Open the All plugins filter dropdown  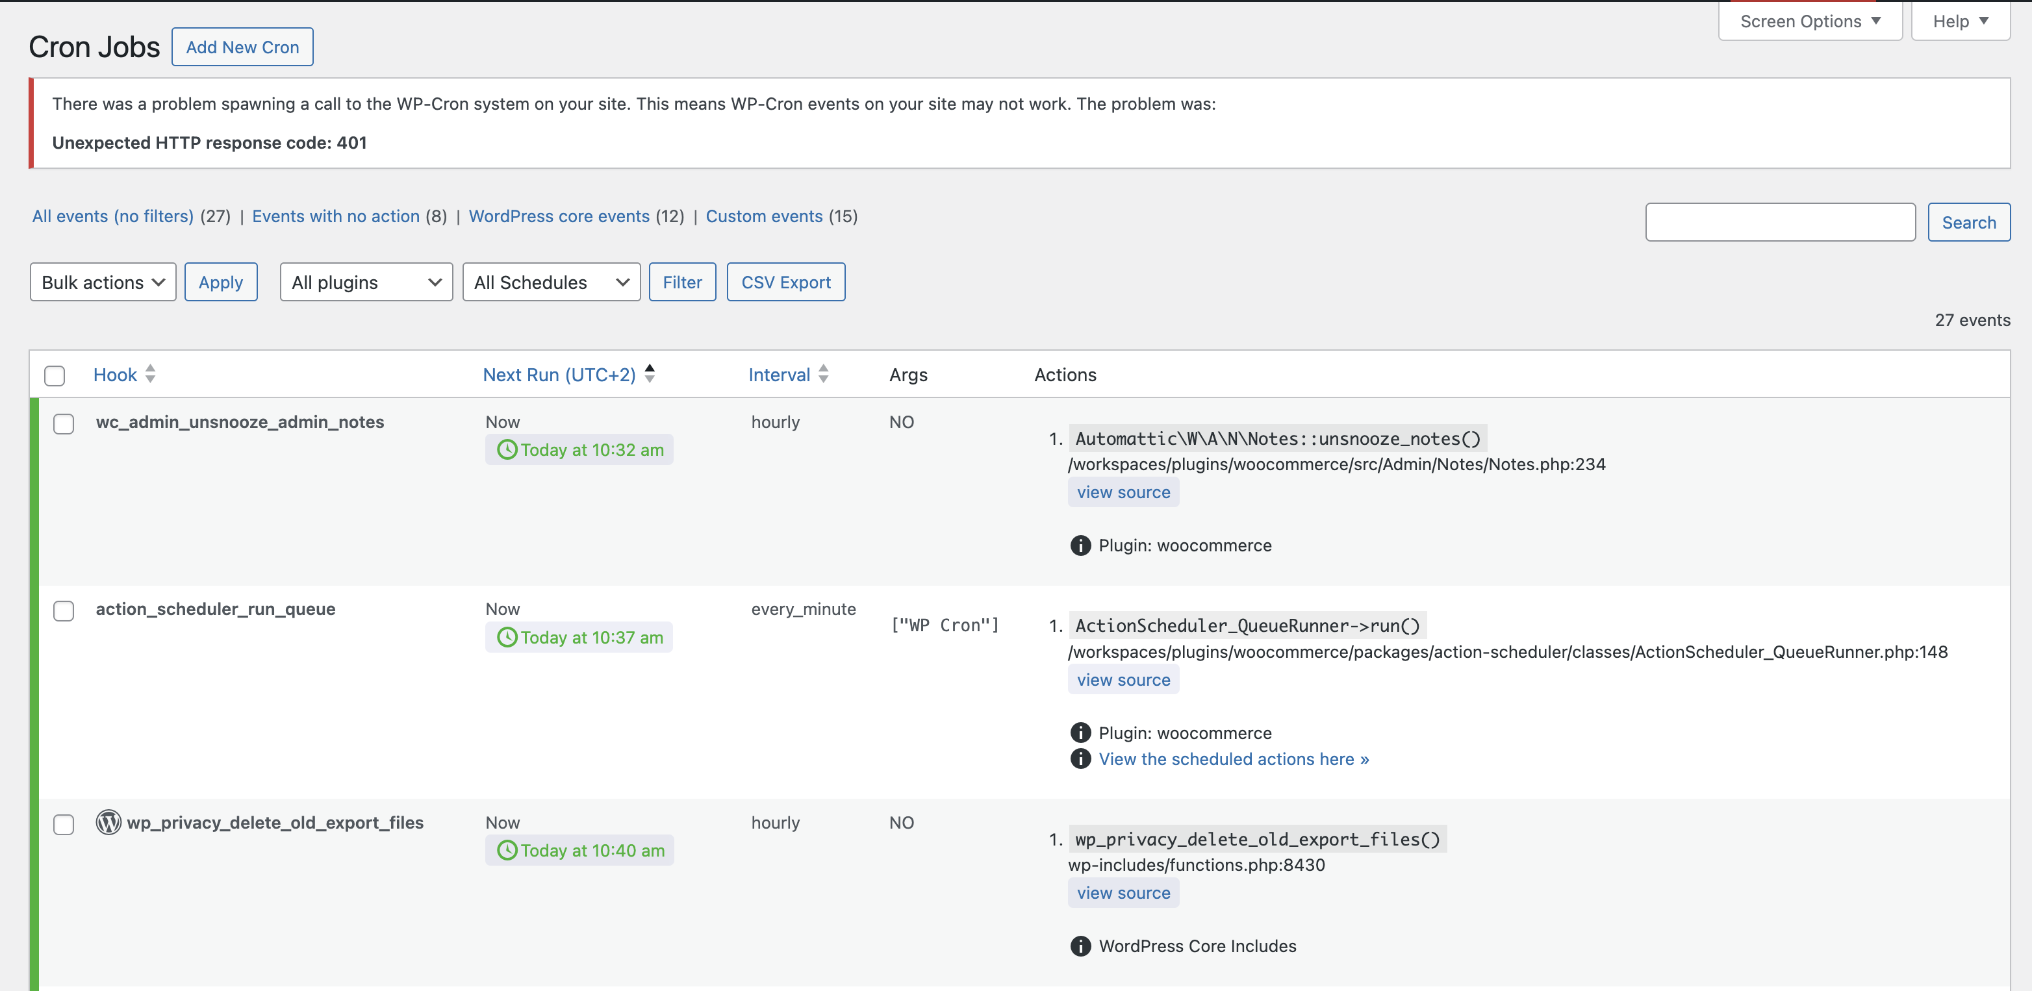click(366, 282)
